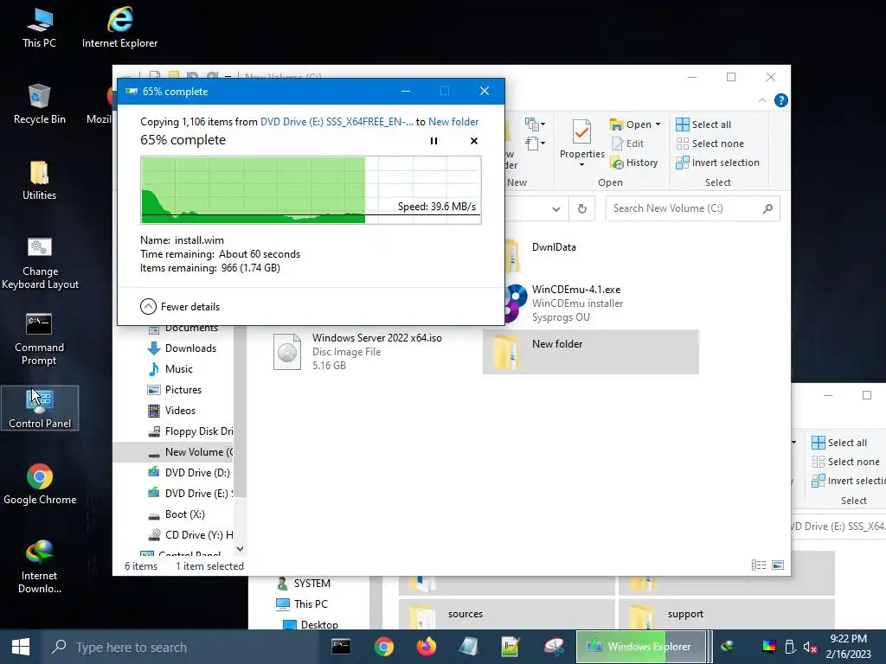Click the copy speed progress graph
The width and height of the screenshot is (886, 664).
(311, 190)
